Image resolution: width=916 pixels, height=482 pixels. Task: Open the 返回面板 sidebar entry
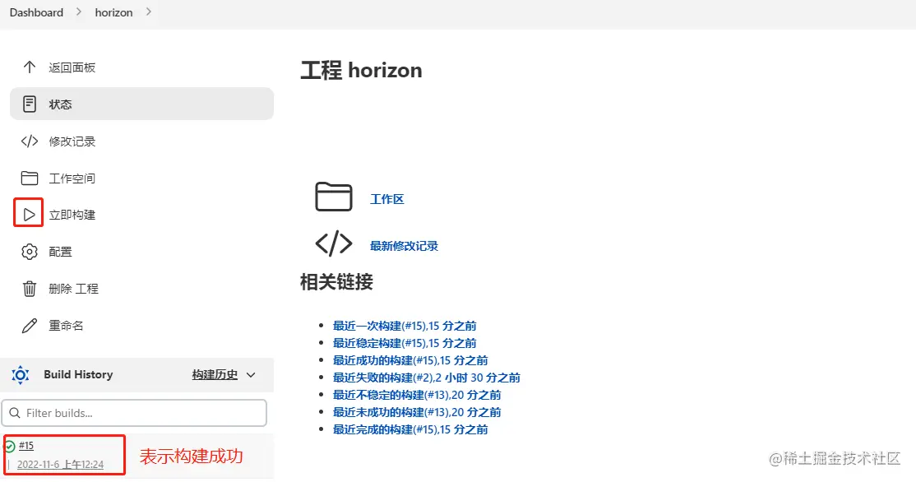(x=142, y=67)
